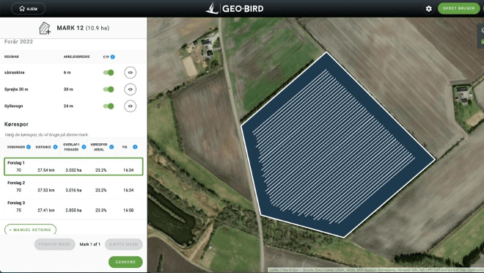Click the field add icon beside Mark 12

point(45,28)
